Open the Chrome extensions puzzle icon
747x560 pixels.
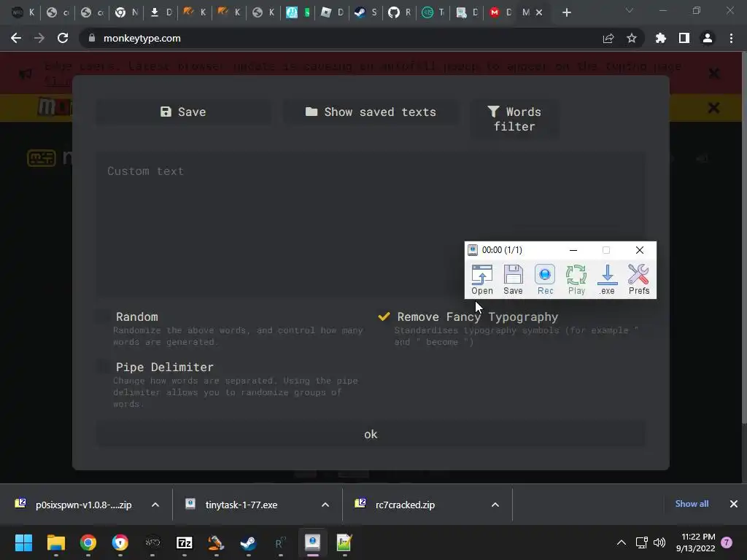pyautogui.click(x=661, y=38)
